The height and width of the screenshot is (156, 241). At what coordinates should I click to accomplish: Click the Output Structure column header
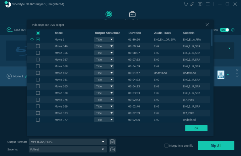click(107, 33)
